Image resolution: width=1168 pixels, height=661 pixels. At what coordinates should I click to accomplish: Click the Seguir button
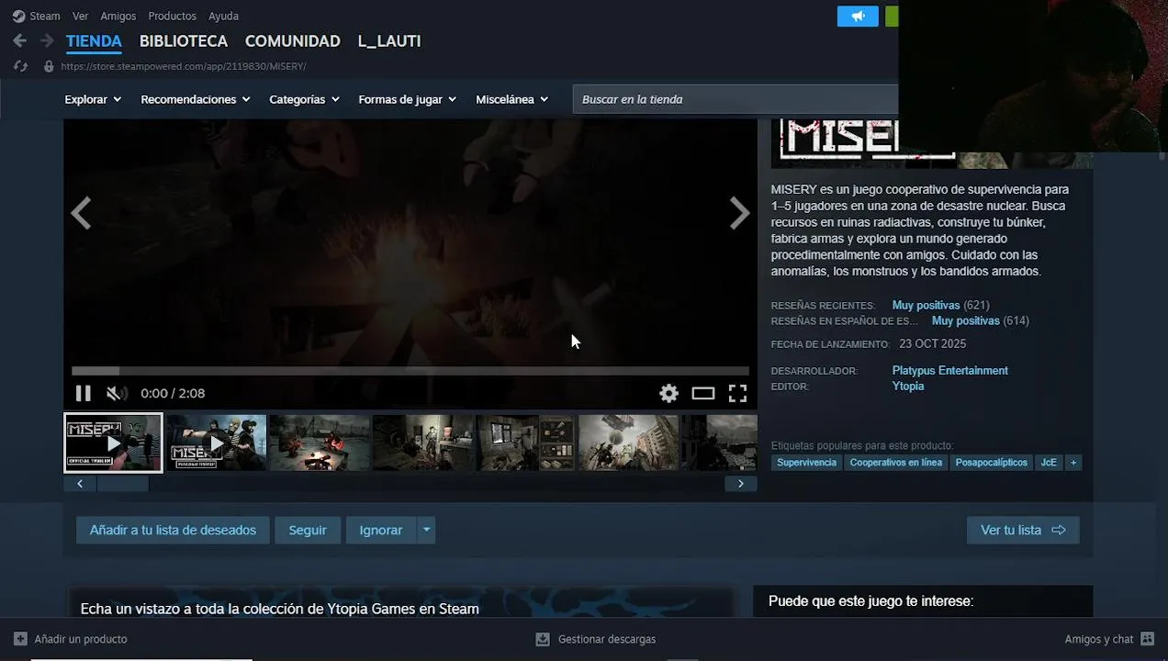coord(308,530)
